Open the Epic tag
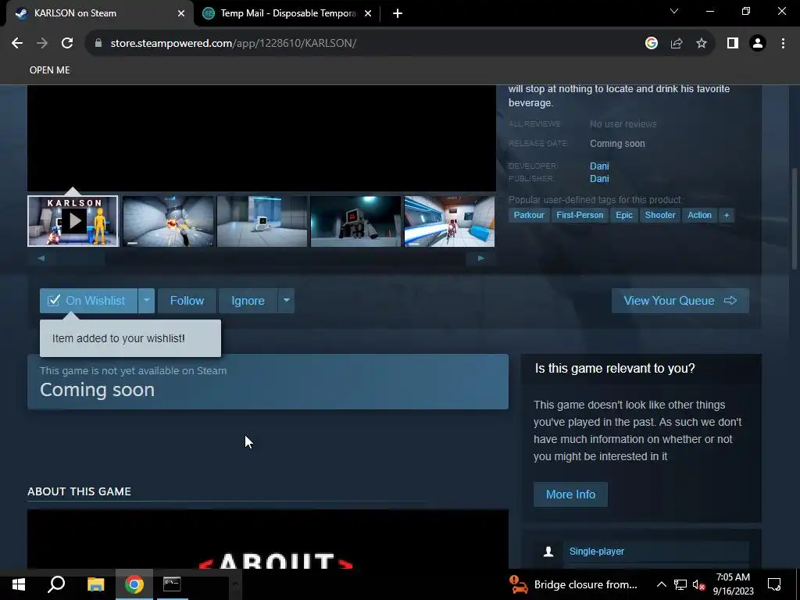The width and height of the screenshot is (800, 600). point(624,215)
